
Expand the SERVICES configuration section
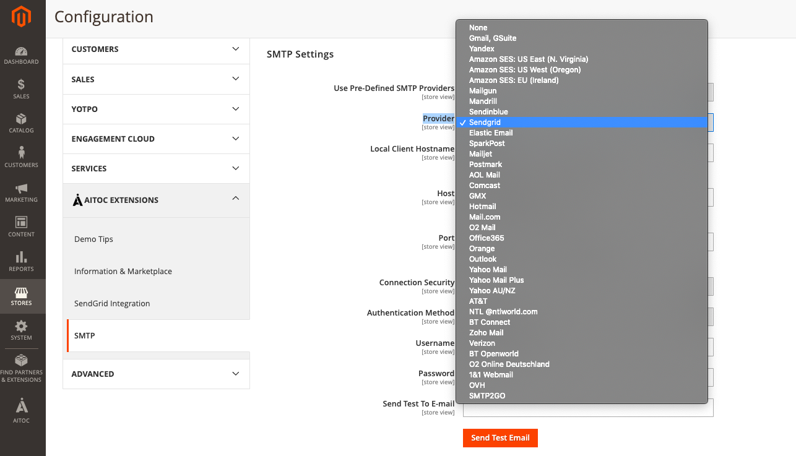click(156, 168)
